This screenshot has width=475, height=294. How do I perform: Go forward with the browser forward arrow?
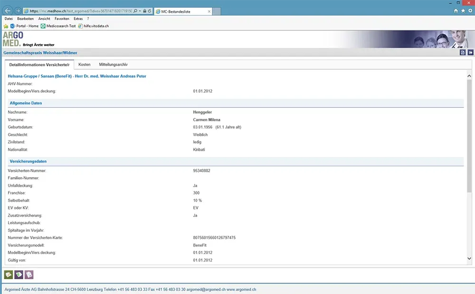[18, 11]
